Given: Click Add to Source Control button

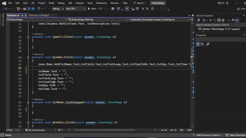Looking at the screenshot, I should (x=207, y=135).
